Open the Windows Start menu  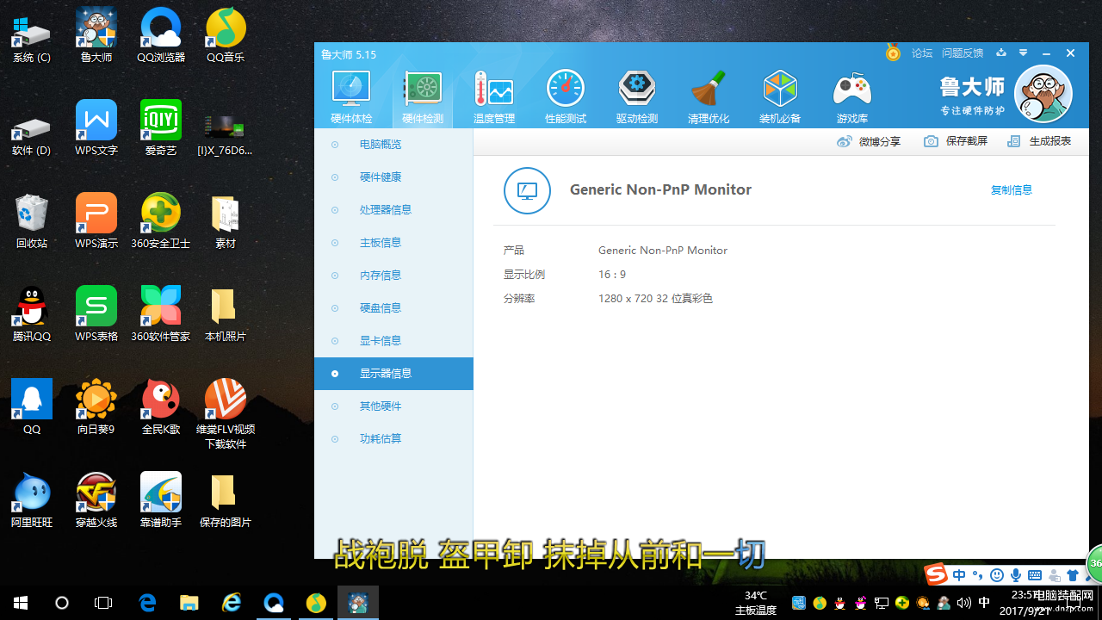(21, 603)
